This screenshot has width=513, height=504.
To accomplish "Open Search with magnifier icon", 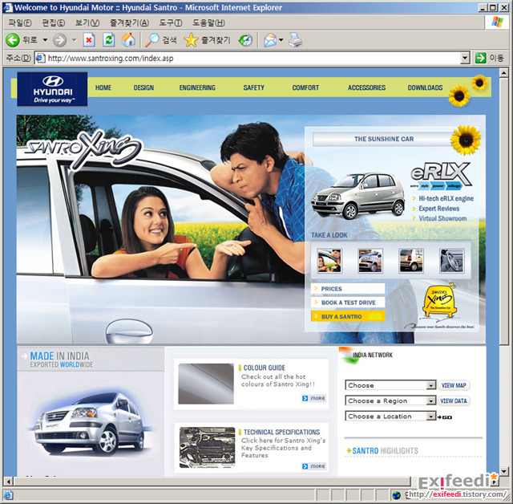I will [152, 40].
